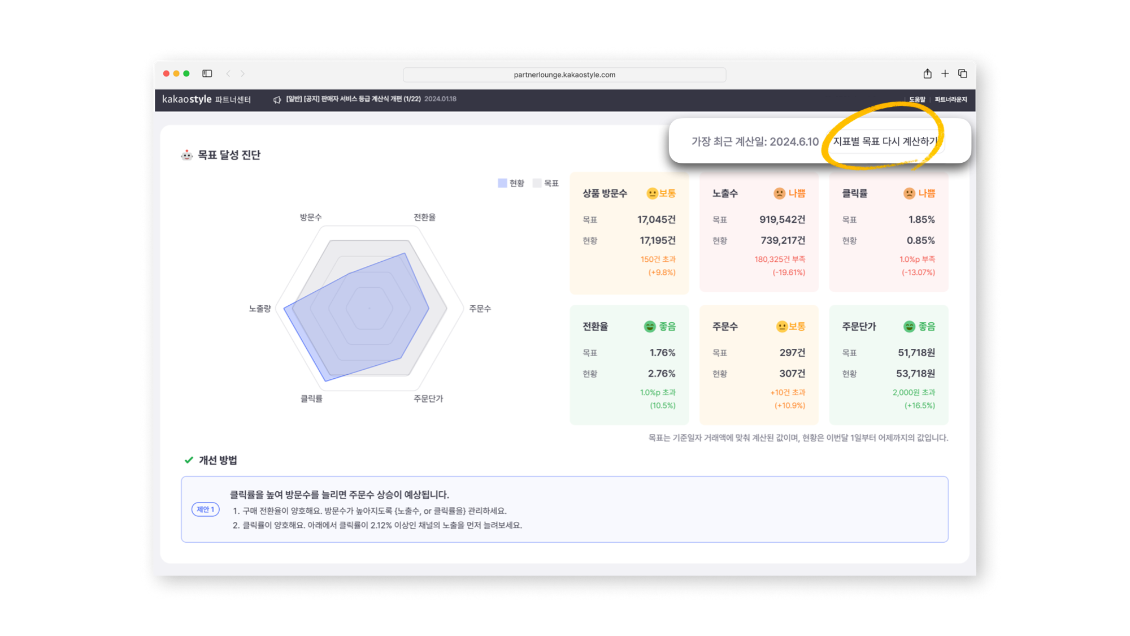Image resolution: width=1130 pixels, height=636 pixels.
Task: Click the robot icon beside 목표 달성 진단
Action: pyautogui.click(x=186, y=155)
